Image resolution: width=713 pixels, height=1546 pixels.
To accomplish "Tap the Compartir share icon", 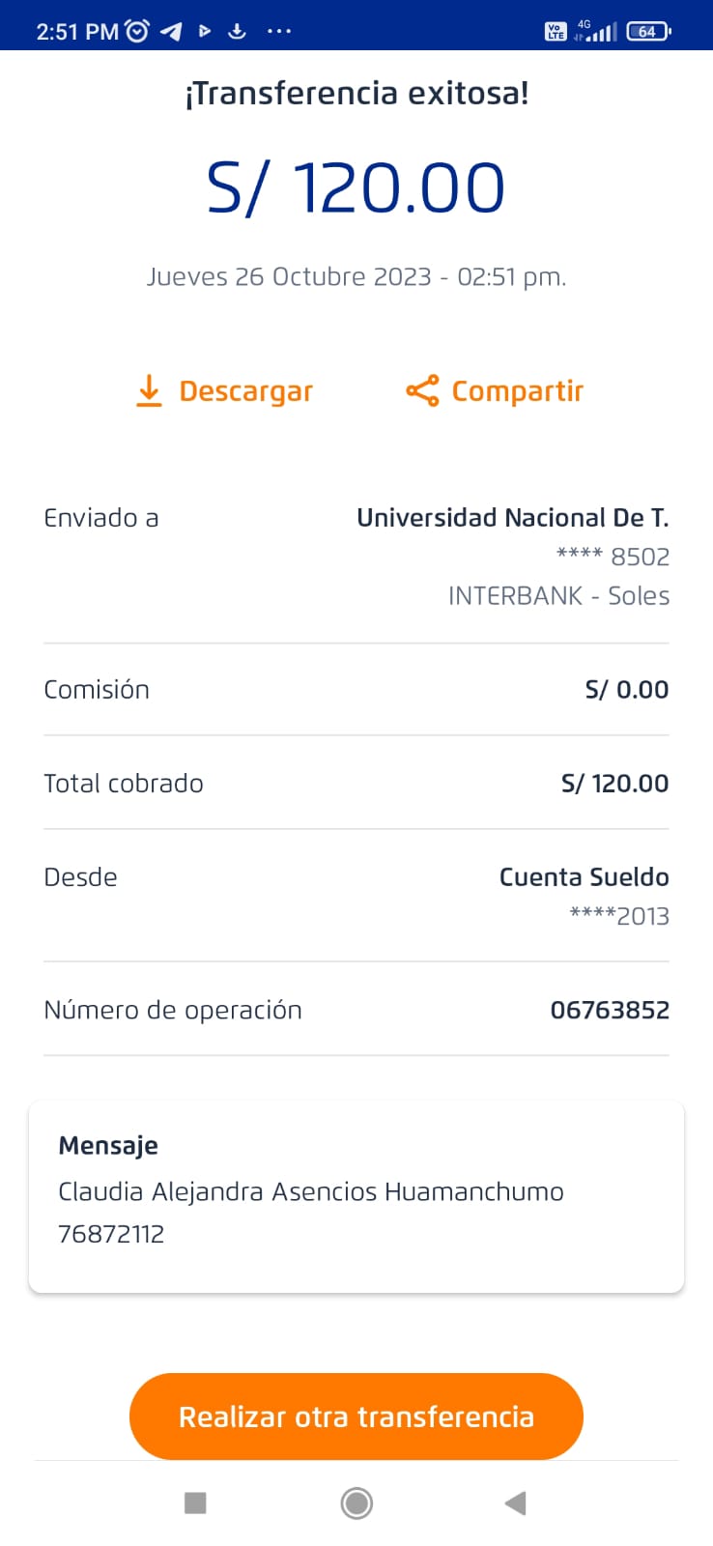I will 422,391.
